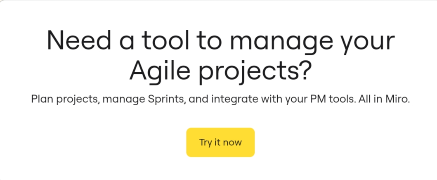Click the yellow Try it now button

pyautogui.click(x=220, y=142)
